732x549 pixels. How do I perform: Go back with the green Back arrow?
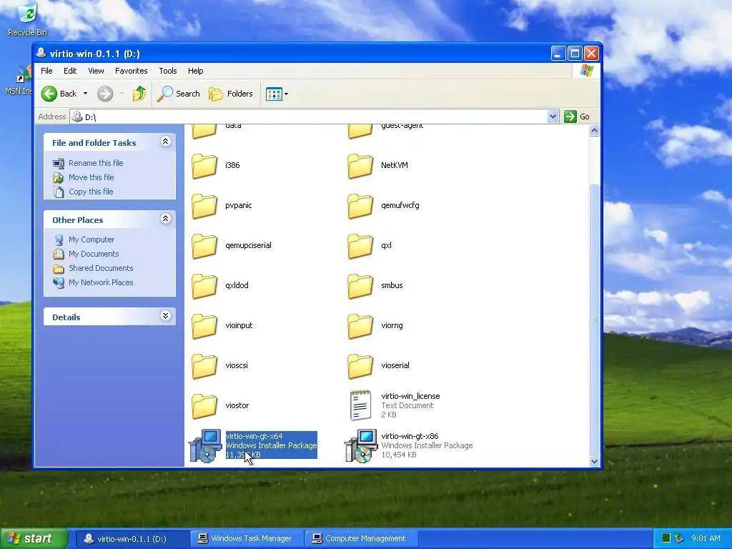[59, 94]
